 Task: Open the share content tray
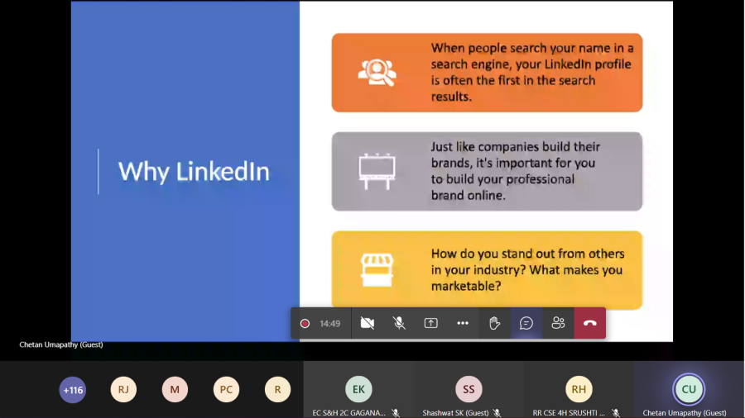[x=430, y=323]
